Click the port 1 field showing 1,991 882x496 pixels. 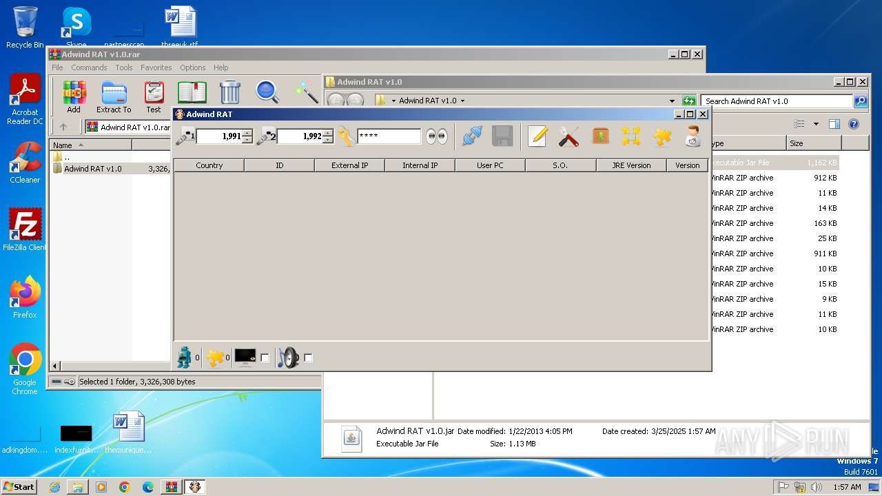(x=219, y=136)
